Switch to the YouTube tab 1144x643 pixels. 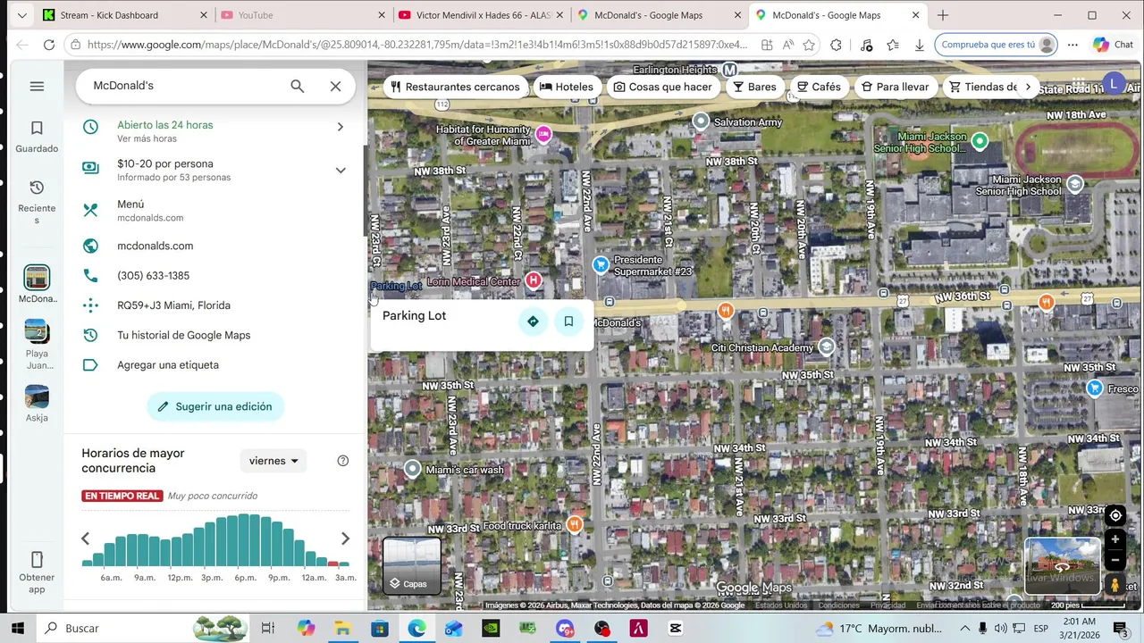point(302,15)
